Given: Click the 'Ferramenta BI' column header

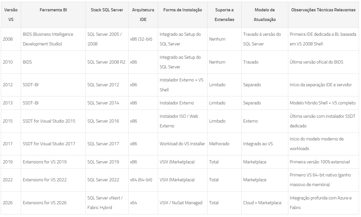Looking at the screenshot, I should [x=53, y=10].
